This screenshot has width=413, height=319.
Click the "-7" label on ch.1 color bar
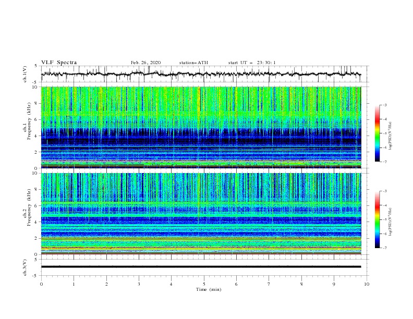pos(384,162)
